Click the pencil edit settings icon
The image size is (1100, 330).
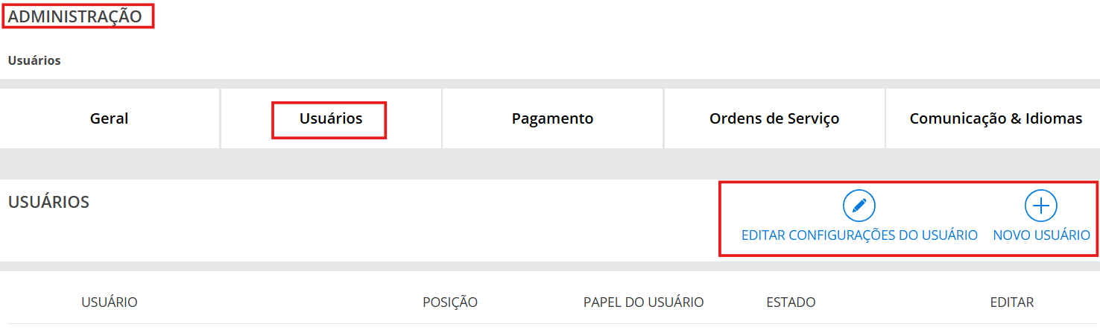859,206
